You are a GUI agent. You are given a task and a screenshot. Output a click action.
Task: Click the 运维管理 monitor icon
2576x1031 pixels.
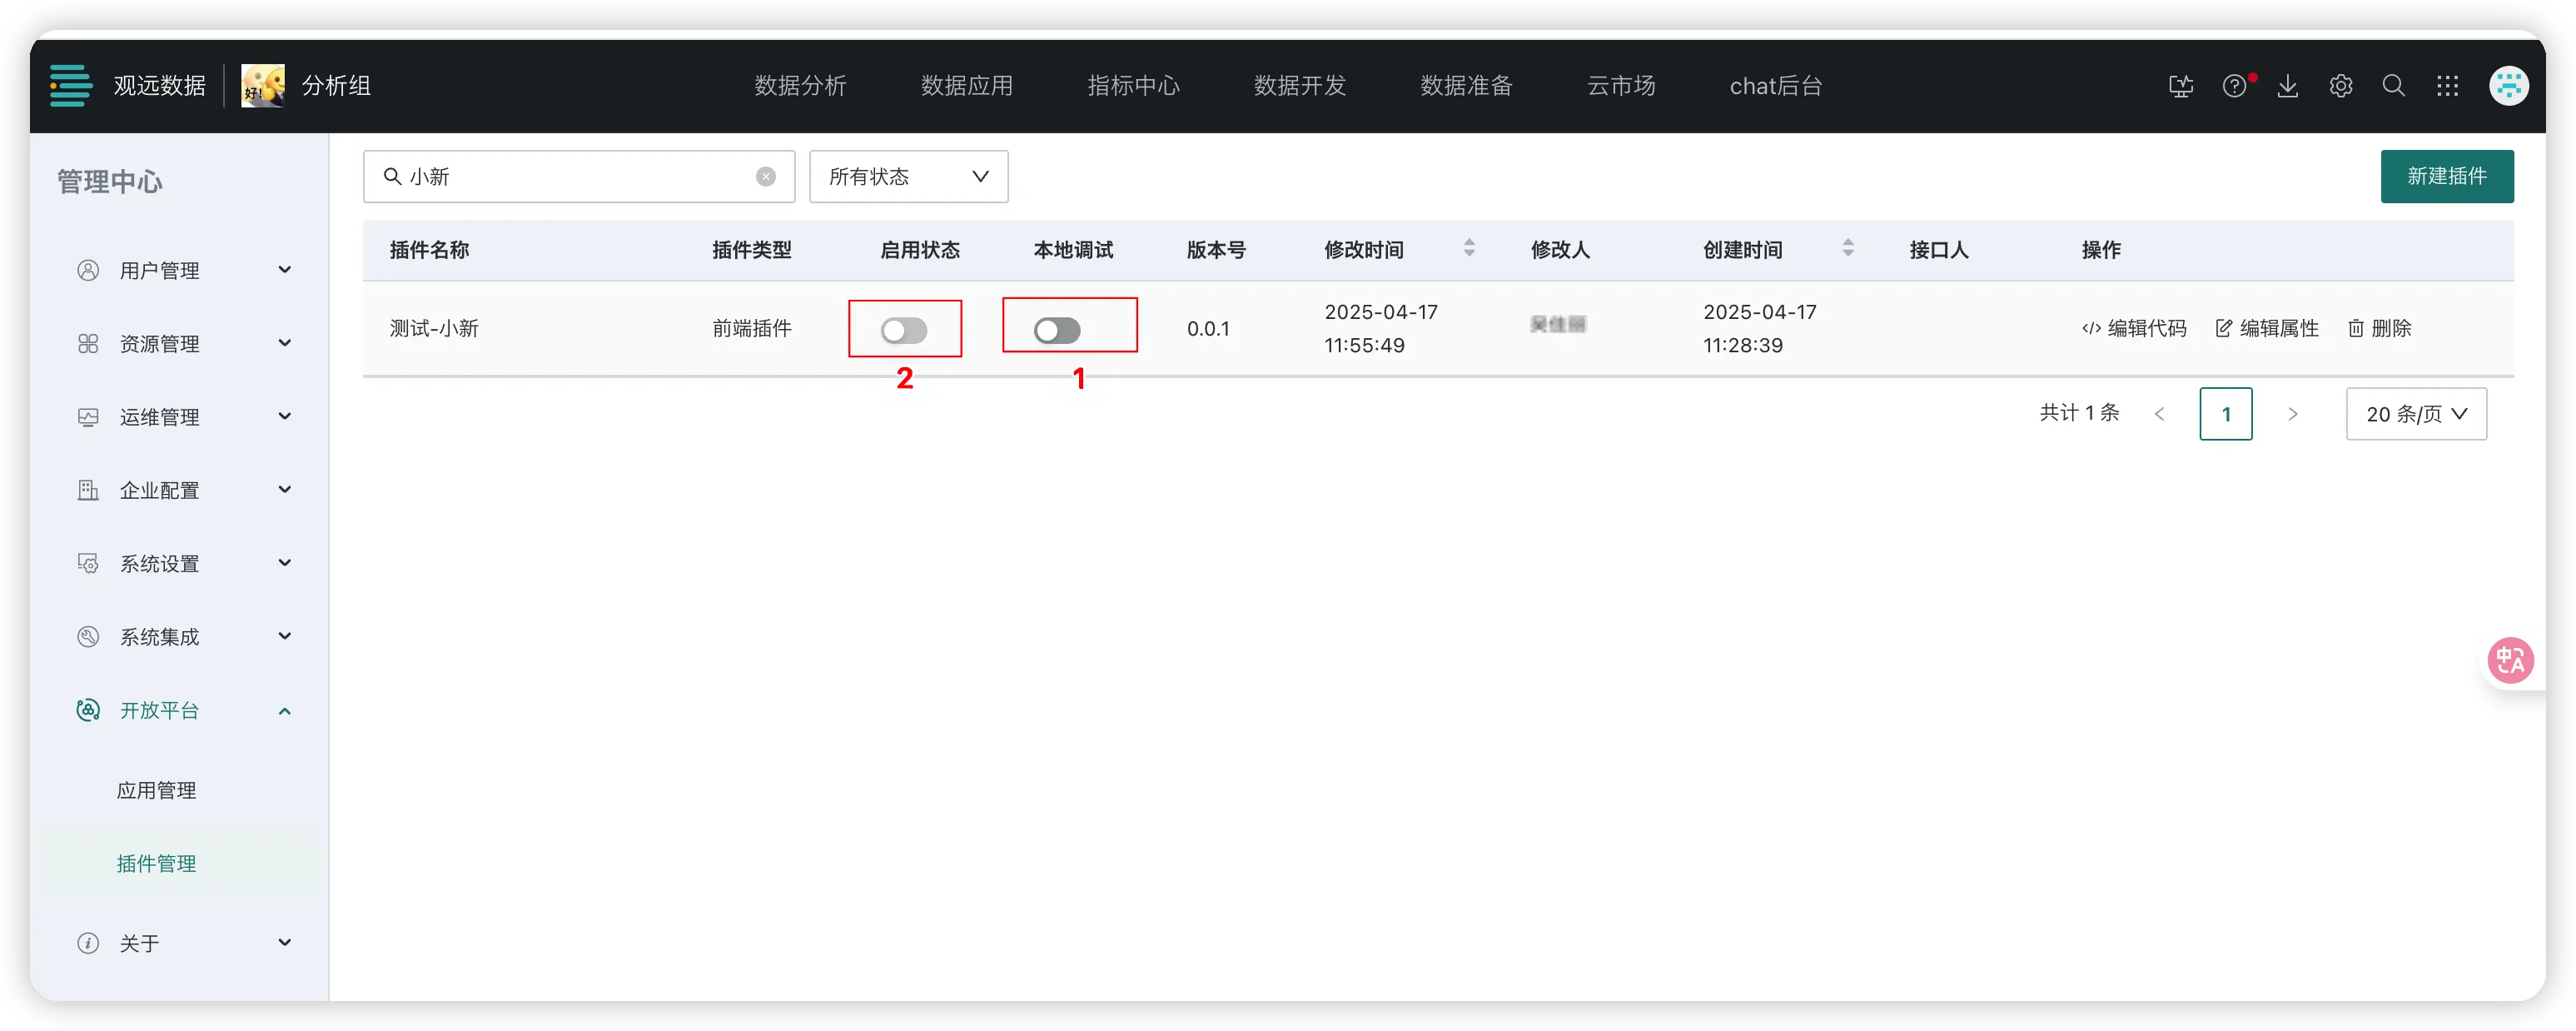point(88,417)
